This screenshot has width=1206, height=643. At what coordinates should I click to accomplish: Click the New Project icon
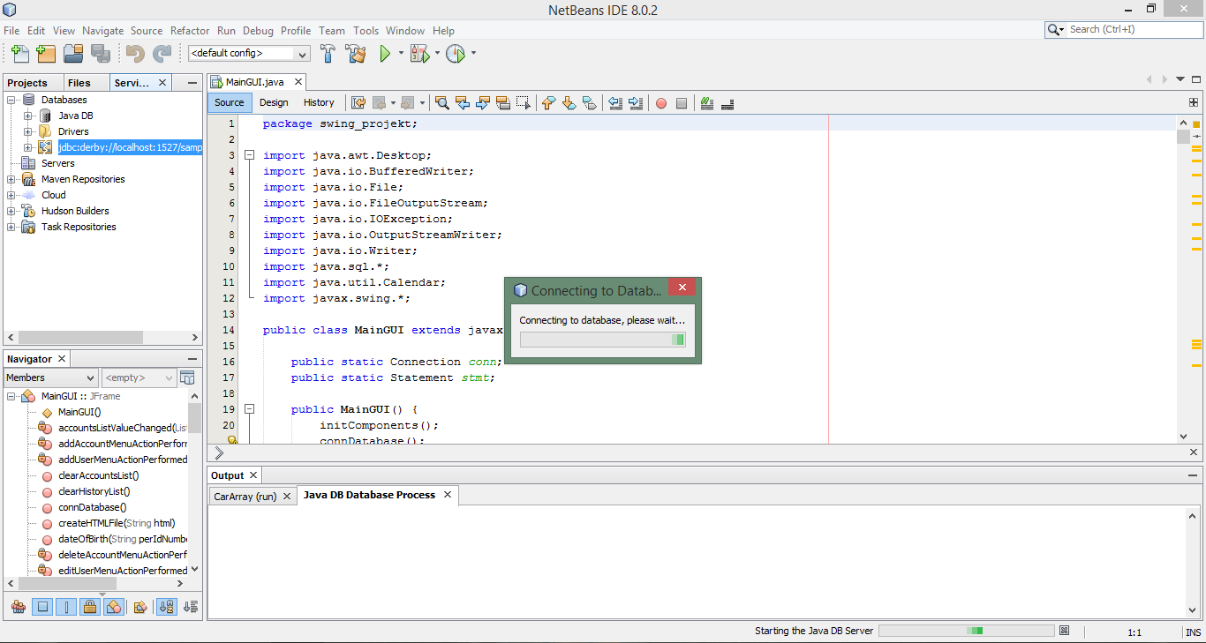pos(46,54)
